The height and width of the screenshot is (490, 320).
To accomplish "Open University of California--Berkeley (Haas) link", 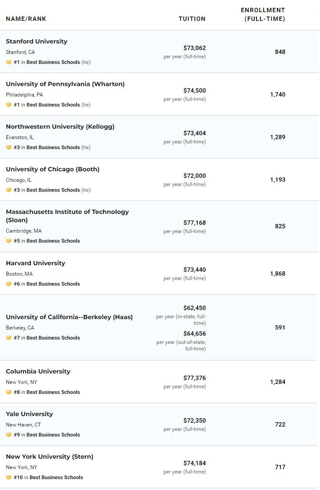I will pos(70,317).
